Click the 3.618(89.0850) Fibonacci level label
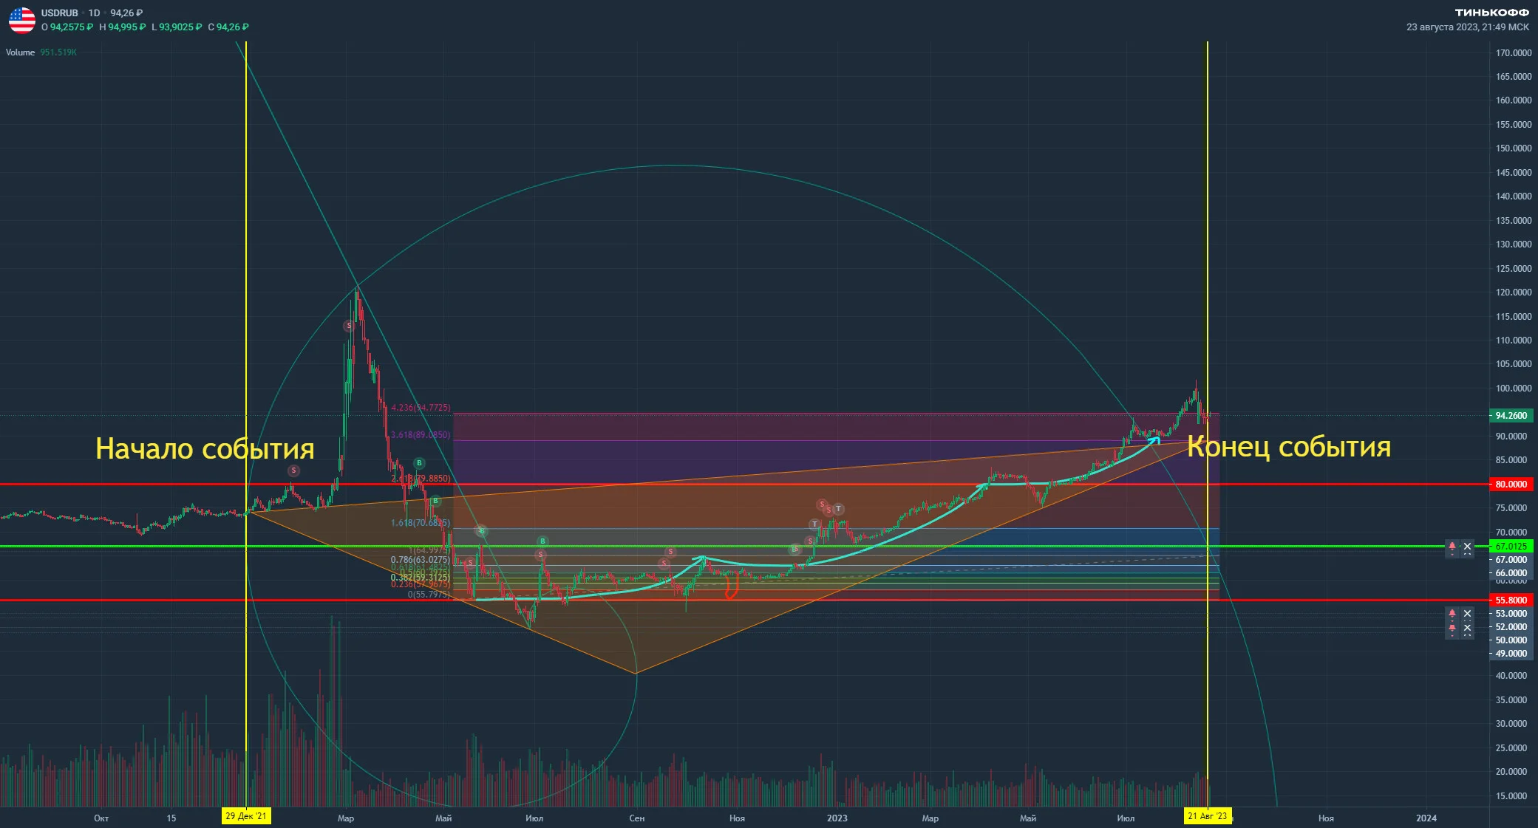The height and width of the screenshot is (828, 1538). pyautogui.click(x=421, y=435)
